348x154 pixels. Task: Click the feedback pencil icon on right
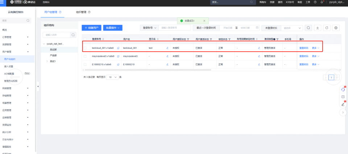343,104
